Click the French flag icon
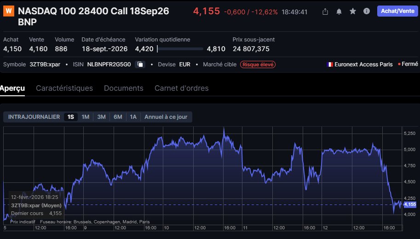Image resolution: width=420 pixels, height=239 pixels. (330, 64)
